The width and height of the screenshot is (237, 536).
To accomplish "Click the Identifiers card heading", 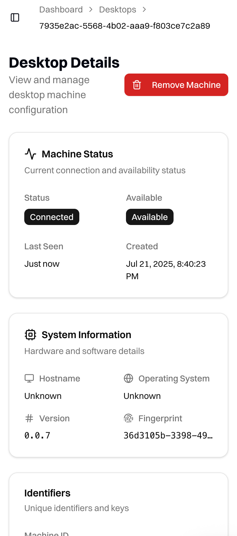I will click(x=47, y=493).
